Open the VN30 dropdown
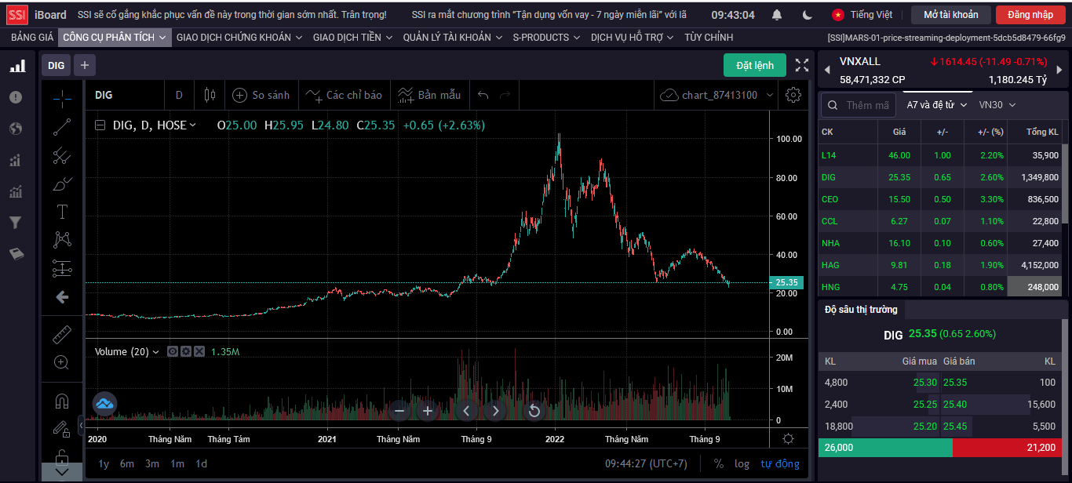The width and height of the screenshot is (1072, 483). click(997, 105)
